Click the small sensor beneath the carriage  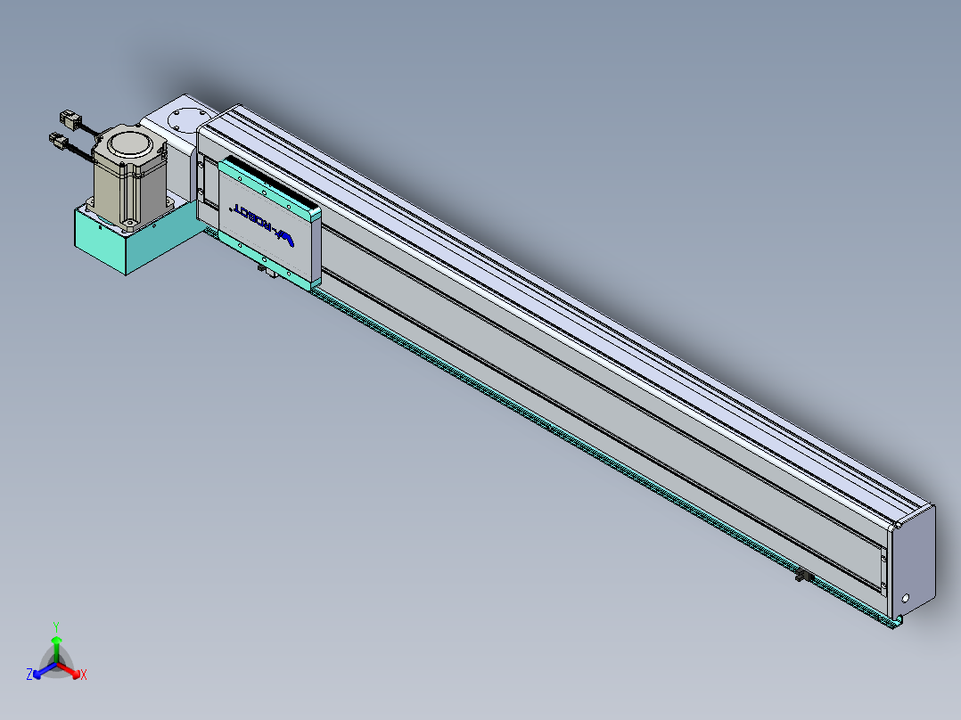(267, 270)
